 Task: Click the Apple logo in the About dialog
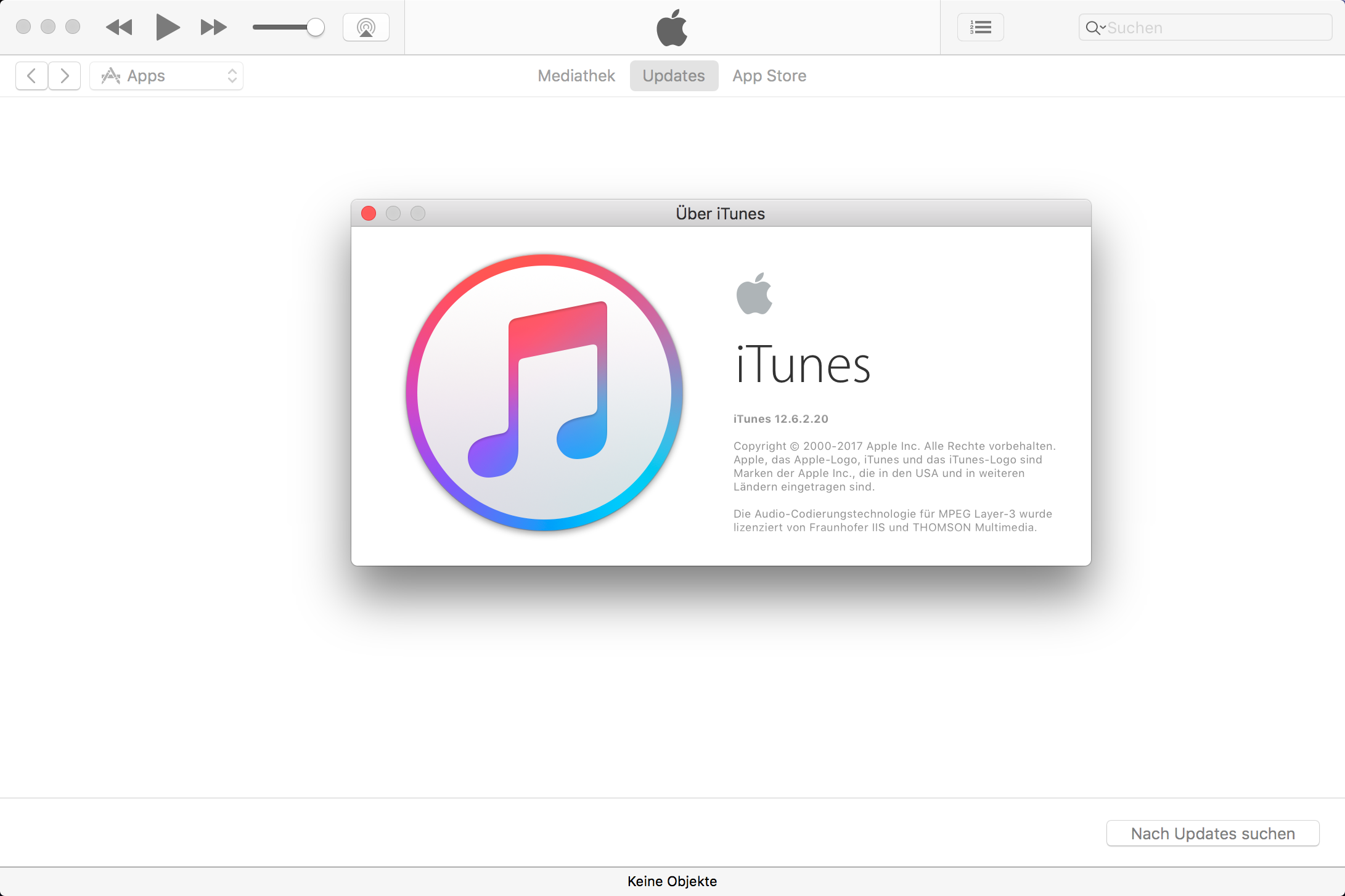tap(754, 293)
